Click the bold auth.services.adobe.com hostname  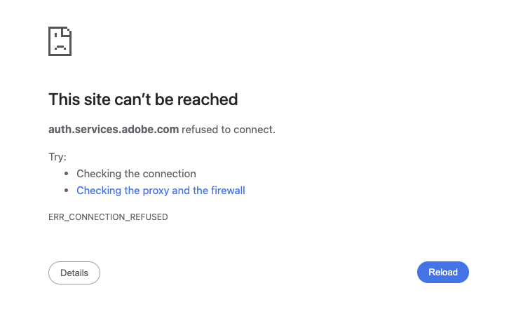[114, 130]
